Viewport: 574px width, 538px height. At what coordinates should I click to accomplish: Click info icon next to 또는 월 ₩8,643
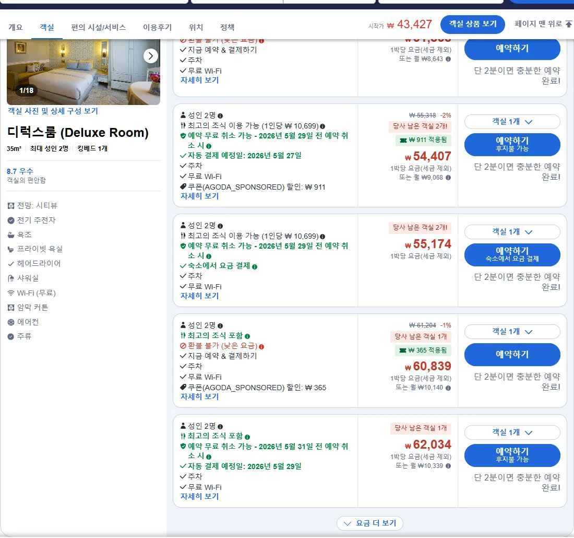tap(448, 59)
